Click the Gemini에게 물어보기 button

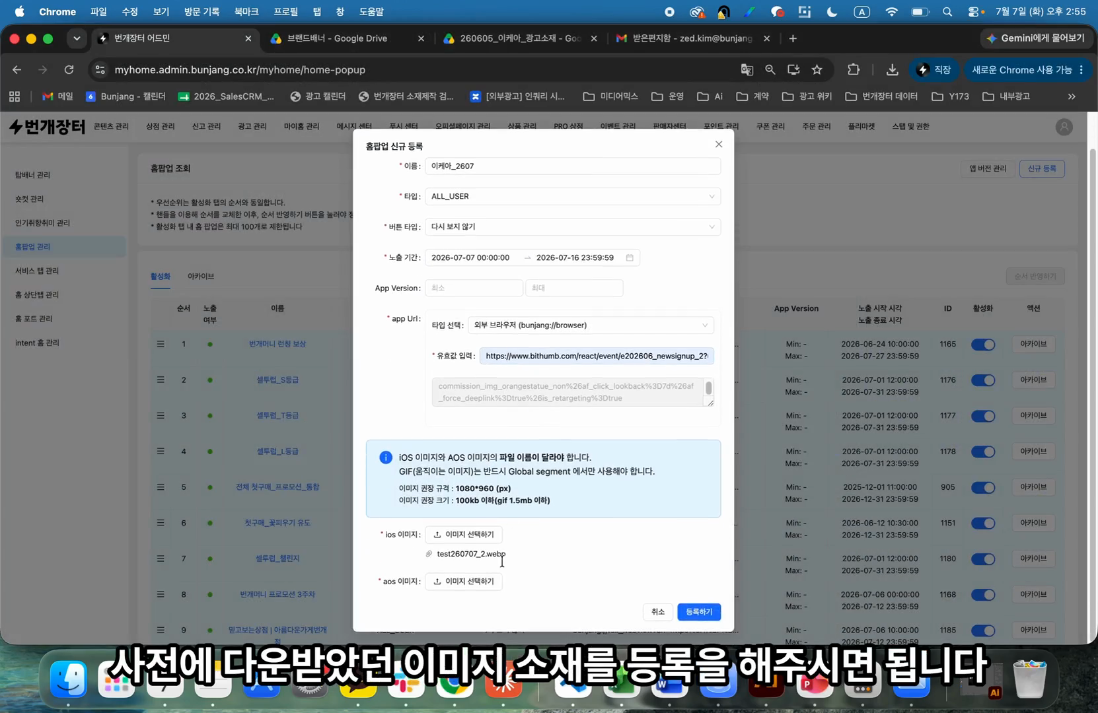1035,38
